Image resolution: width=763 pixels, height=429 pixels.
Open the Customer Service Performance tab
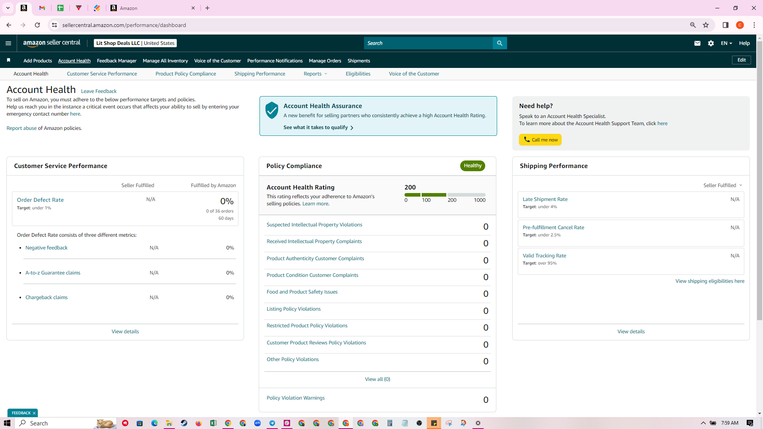(x=102, y=74)
